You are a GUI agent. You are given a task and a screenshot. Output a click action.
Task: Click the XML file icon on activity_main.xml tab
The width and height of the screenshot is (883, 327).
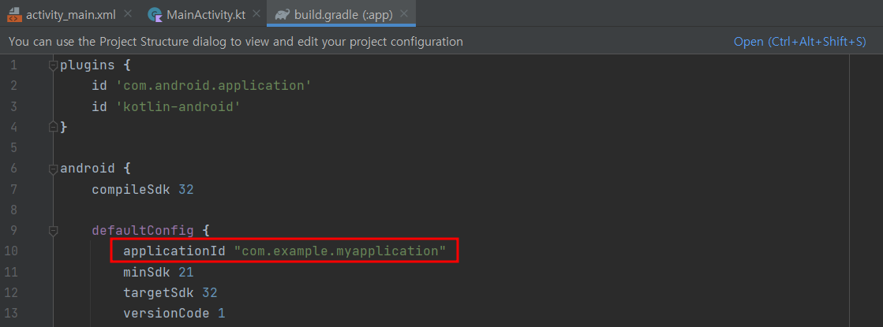(14, 15)
